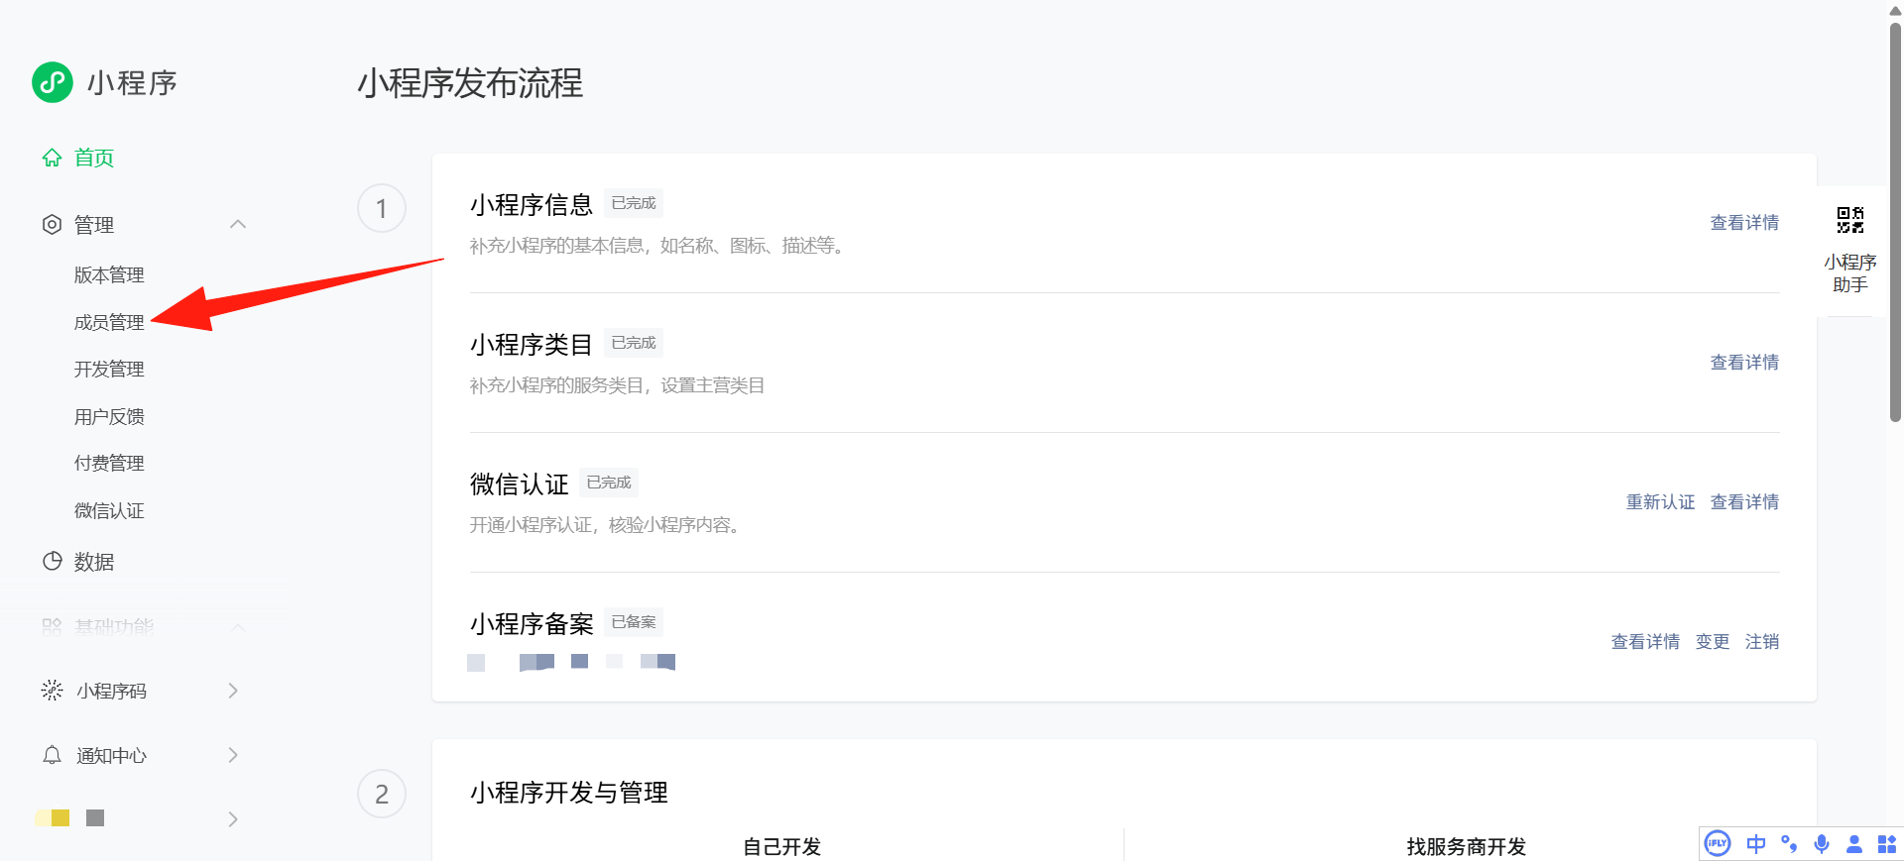1904x861 pixels.
Task: Click the toolbox grid icon in IME bar
Action: (x=1887, y=844)
